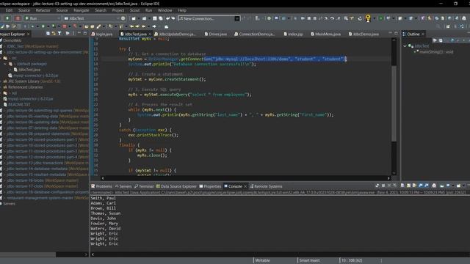470x264 pixels.
Task: Close the Project Explorer view
Action: [x=29, y=34]
